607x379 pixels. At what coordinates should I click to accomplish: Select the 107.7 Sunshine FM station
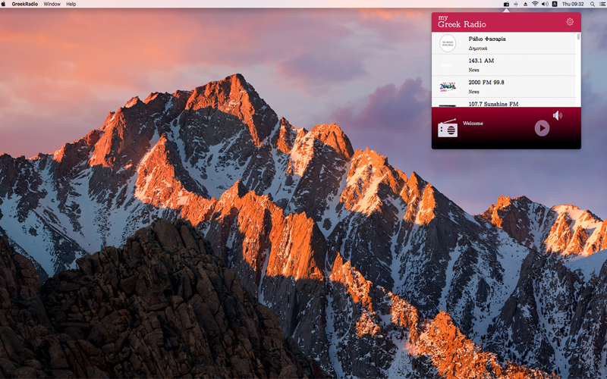click(504, 103)
